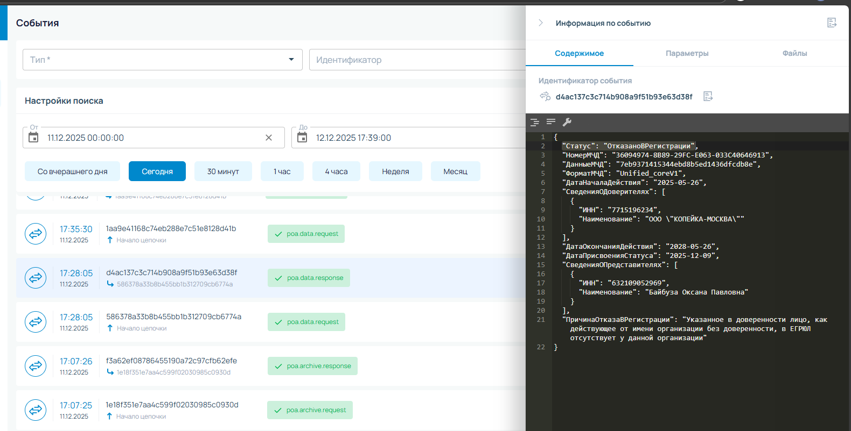Click the calendar icon in 'От' field
This screenshot has width=851, height=431.
(x=33, y=138)
